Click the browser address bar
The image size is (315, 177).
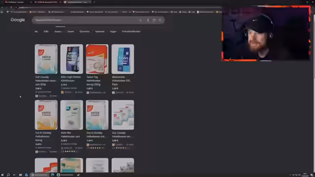click(119, 7)
